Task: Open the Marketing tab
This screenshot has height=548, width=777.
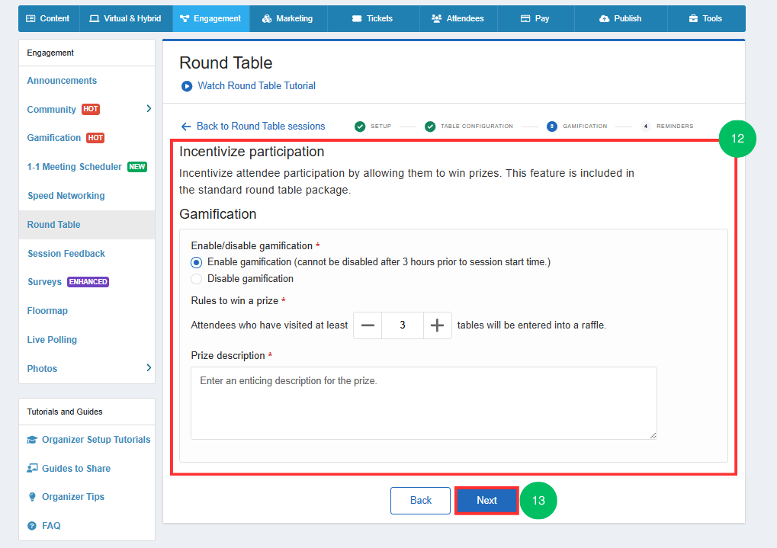Action: click(287, 18)
